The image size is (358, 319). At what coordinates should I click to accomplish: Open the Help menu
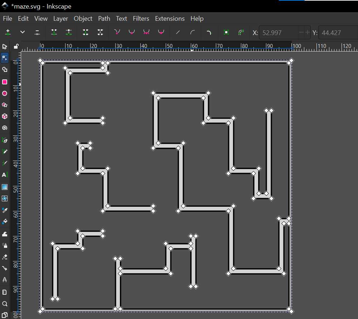click(x=197, y=19)
